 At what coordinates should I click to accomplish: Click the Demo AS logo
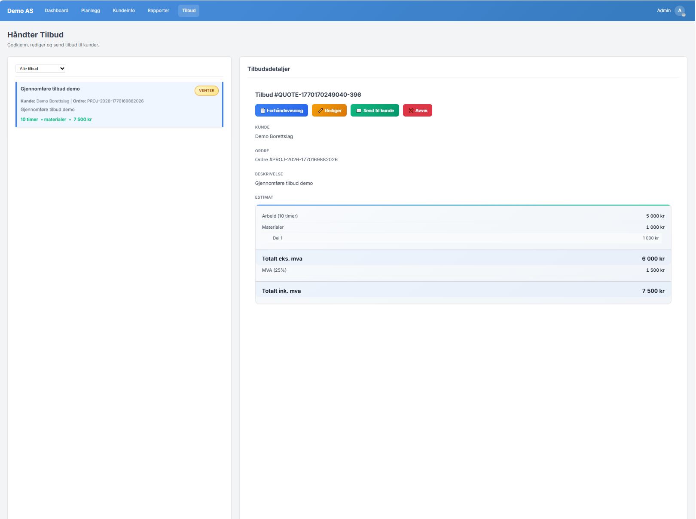pyautogui.click(x=20, y=11)
